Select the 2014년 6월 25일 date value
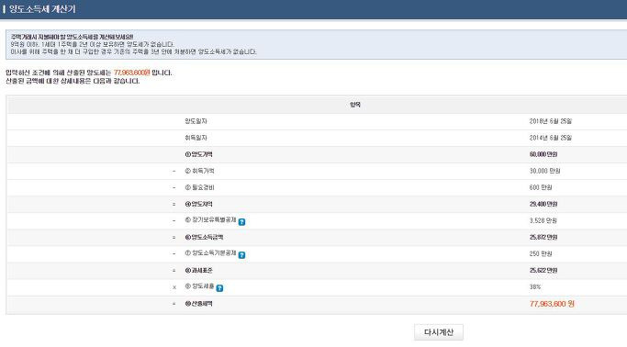 [x=551, y=138]
